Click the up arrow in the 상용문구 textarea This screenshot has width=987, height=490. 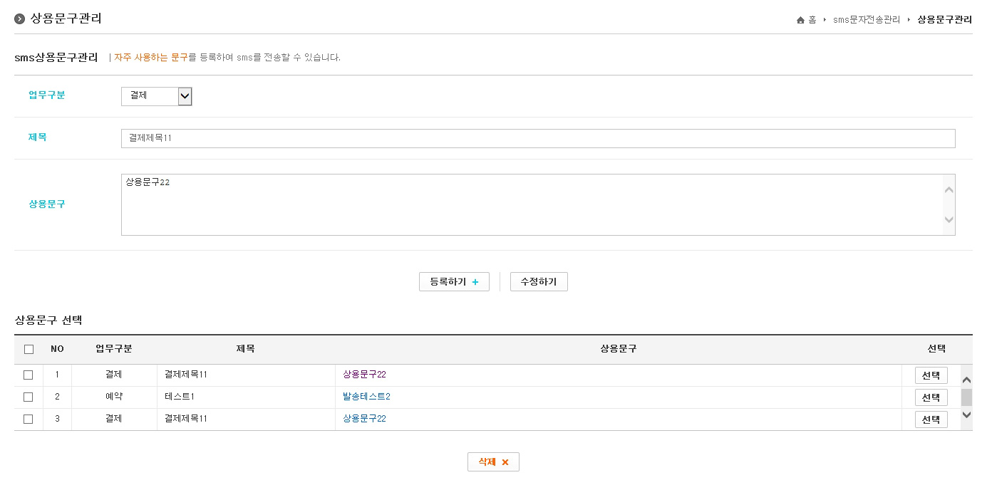click(949, 189)
